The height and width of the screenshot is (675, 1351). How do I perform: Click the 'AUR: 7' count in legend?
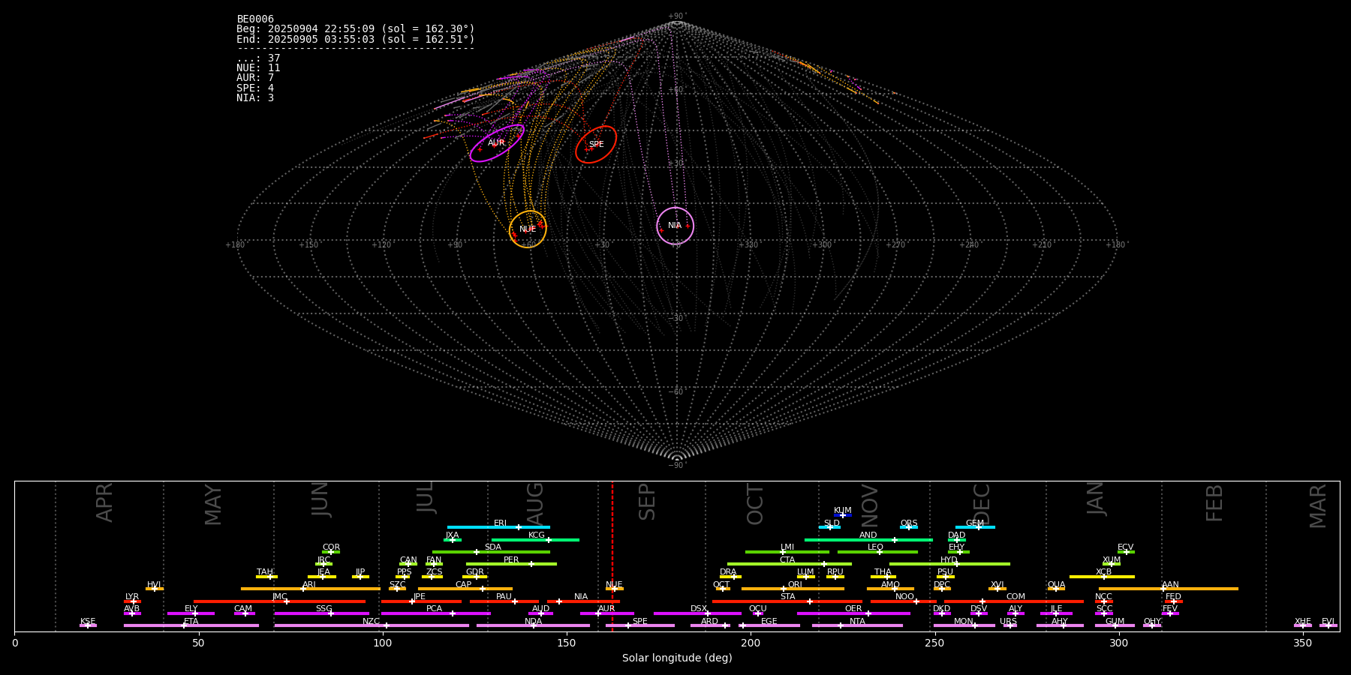[255, 78]
